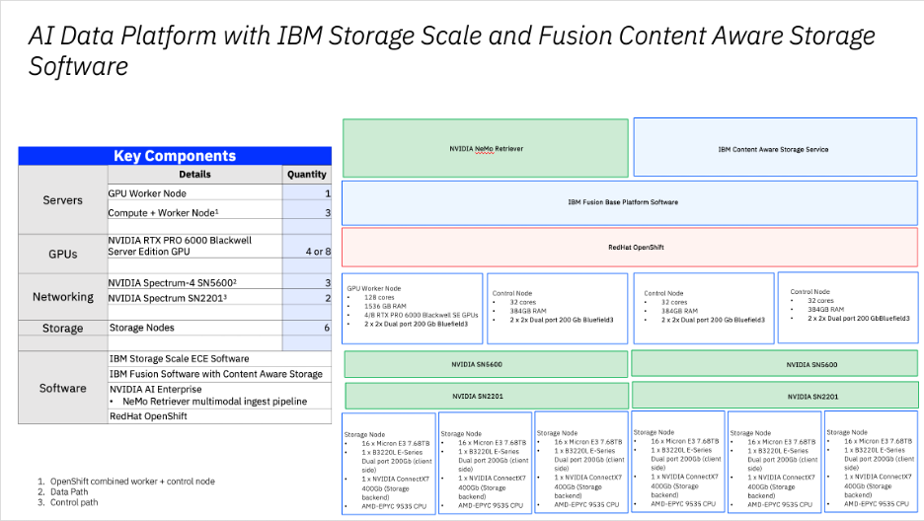Select quantity "2" beside NVIDIA Spectrum SN2201

(x=307, y=298)
